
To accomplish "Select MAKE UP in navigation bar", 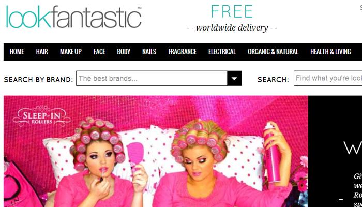I will point(71,52).
